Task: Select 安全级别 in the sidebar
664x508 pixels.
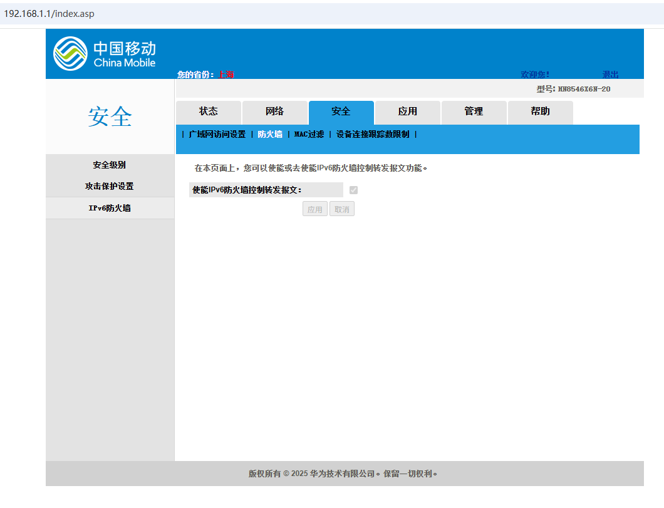Action: tap(110, 165)
